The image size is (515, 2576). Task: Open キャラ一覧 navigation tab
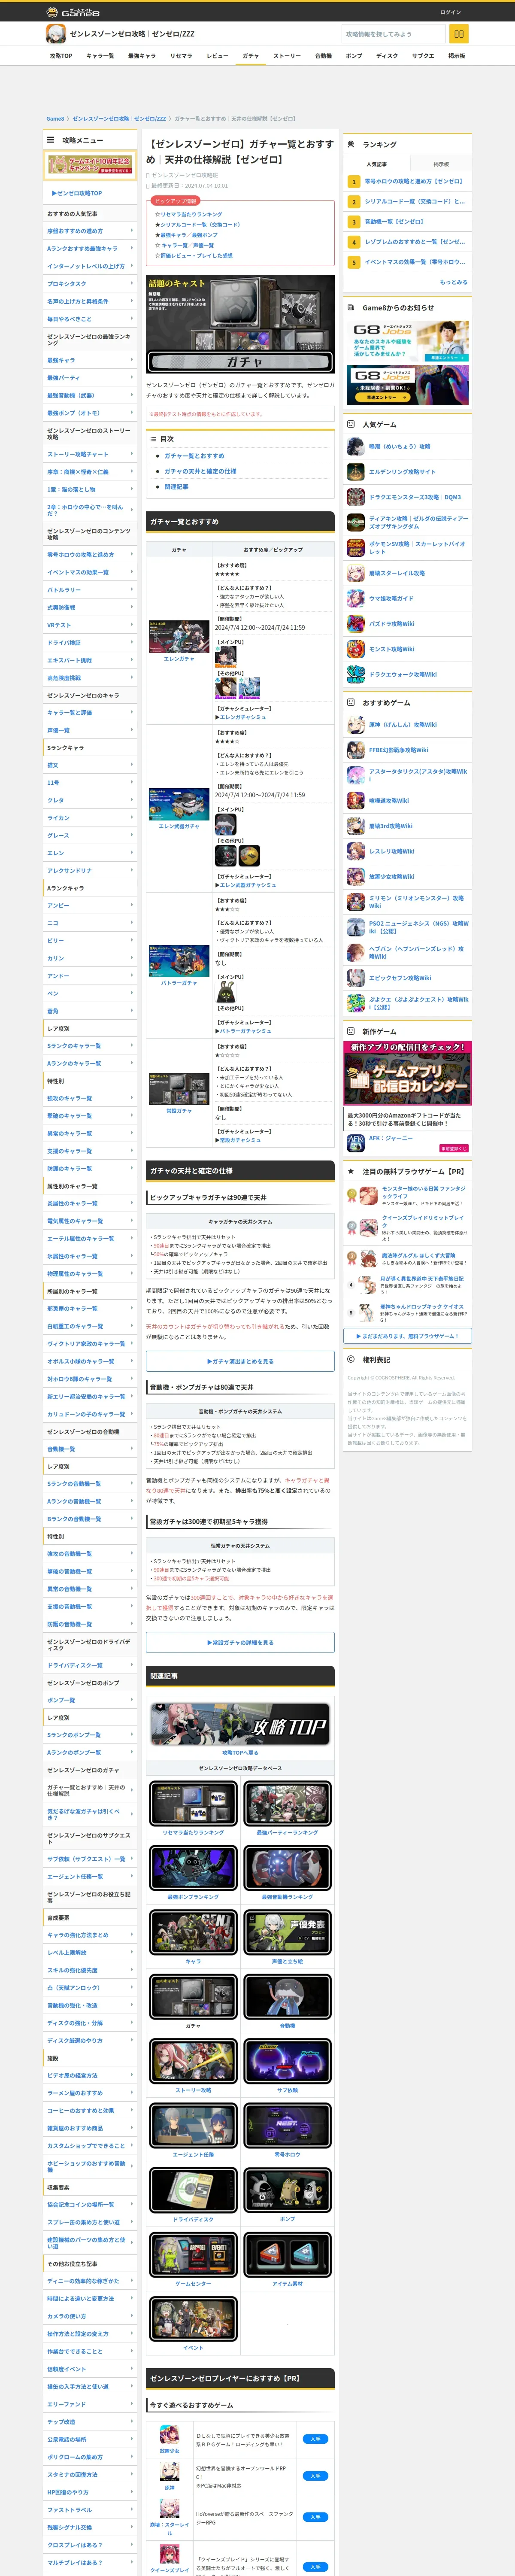[100, 56]
